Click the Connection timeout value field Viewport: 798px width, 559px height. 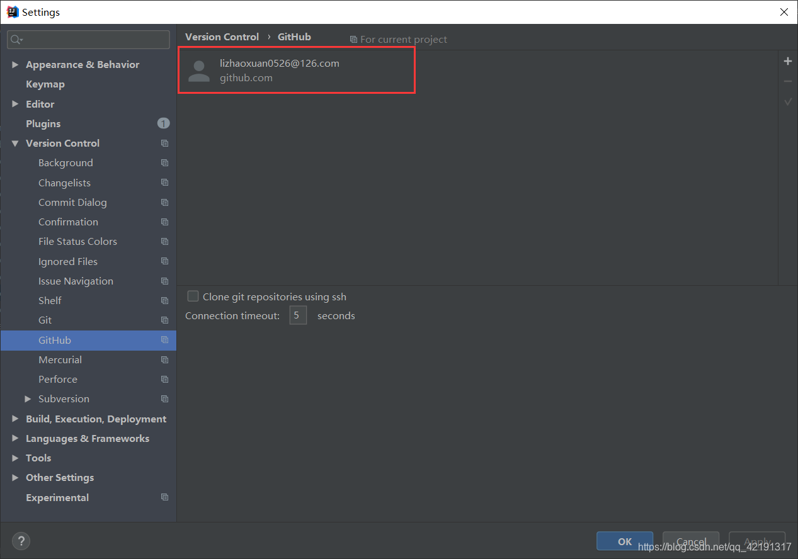point(298,315)
